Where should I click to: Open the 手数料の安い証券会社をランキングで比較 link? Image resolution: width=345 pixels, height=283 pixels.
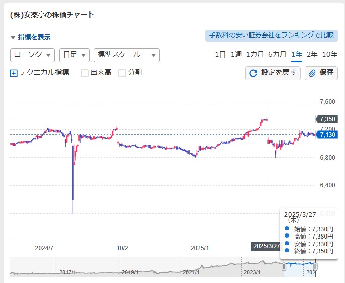[x=271, y=36]
